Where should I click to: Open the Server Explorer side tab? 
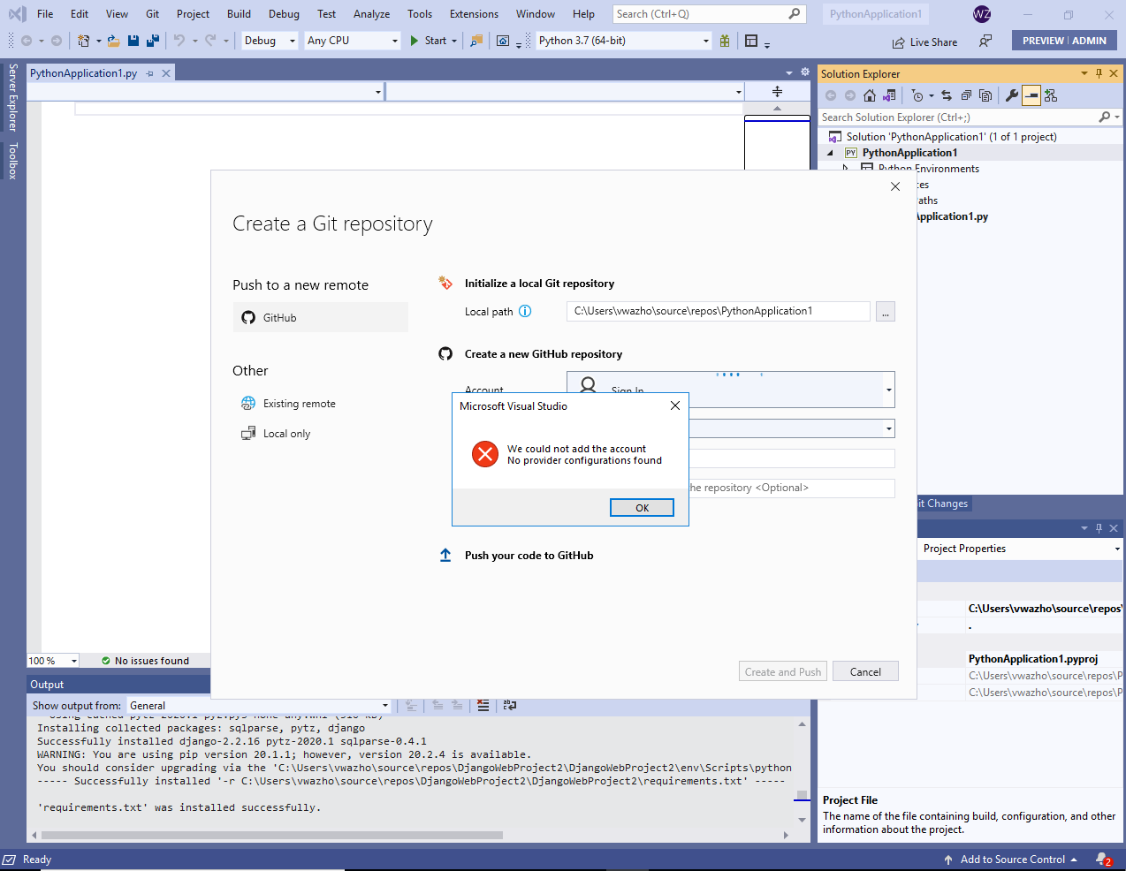tap(12, 97)
